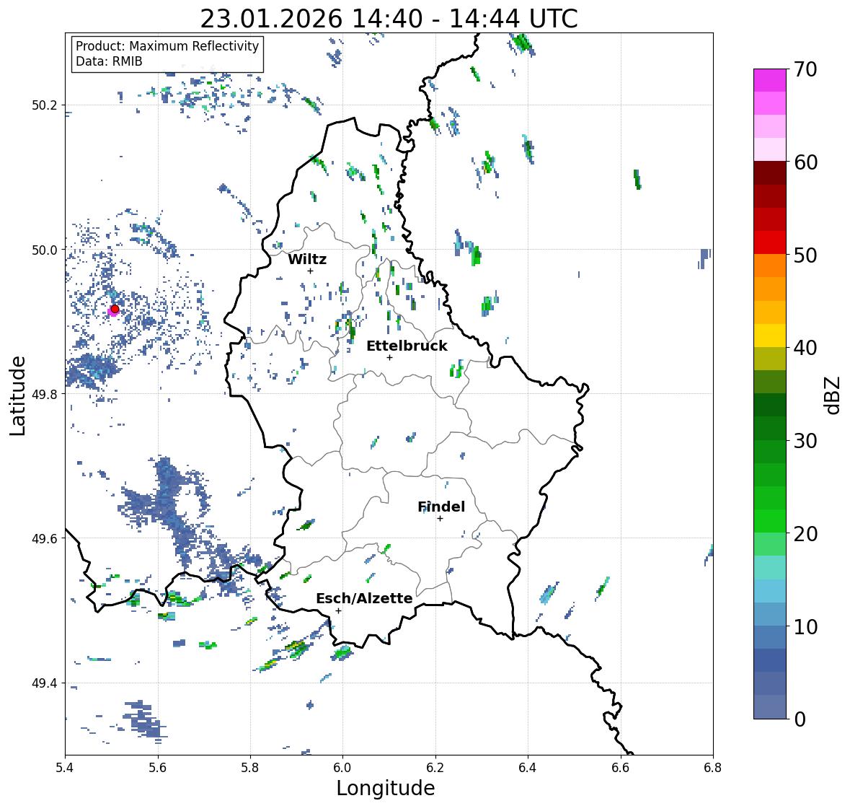Click the 50.0 latitude tick label
This screenshot has width=850, height=806.
(45, 250)
